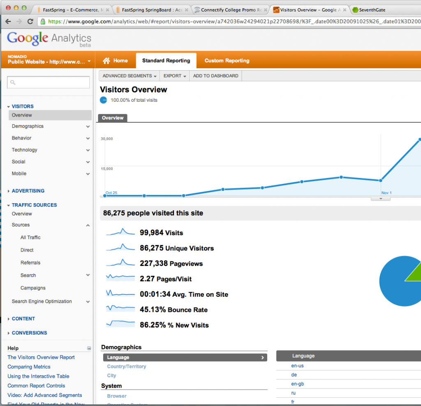Click the % New Visits sparkline
Viewport: 421px width, 406px height.
tap(120, 323)
